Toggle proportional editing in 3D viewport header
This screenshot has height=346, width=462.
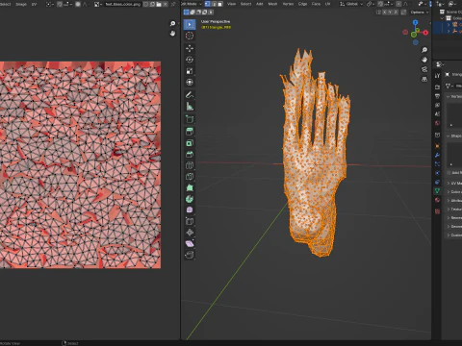[398, 4]
